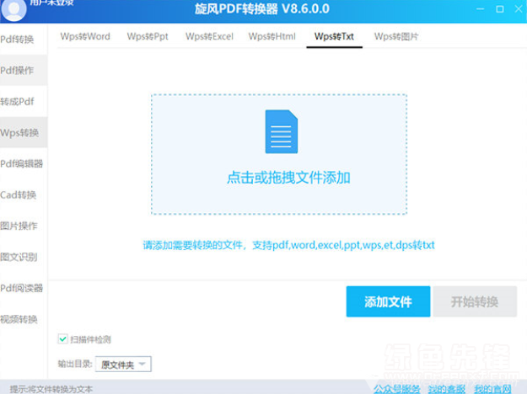Open the 转成Pdf sidebar section

[24, 101]
